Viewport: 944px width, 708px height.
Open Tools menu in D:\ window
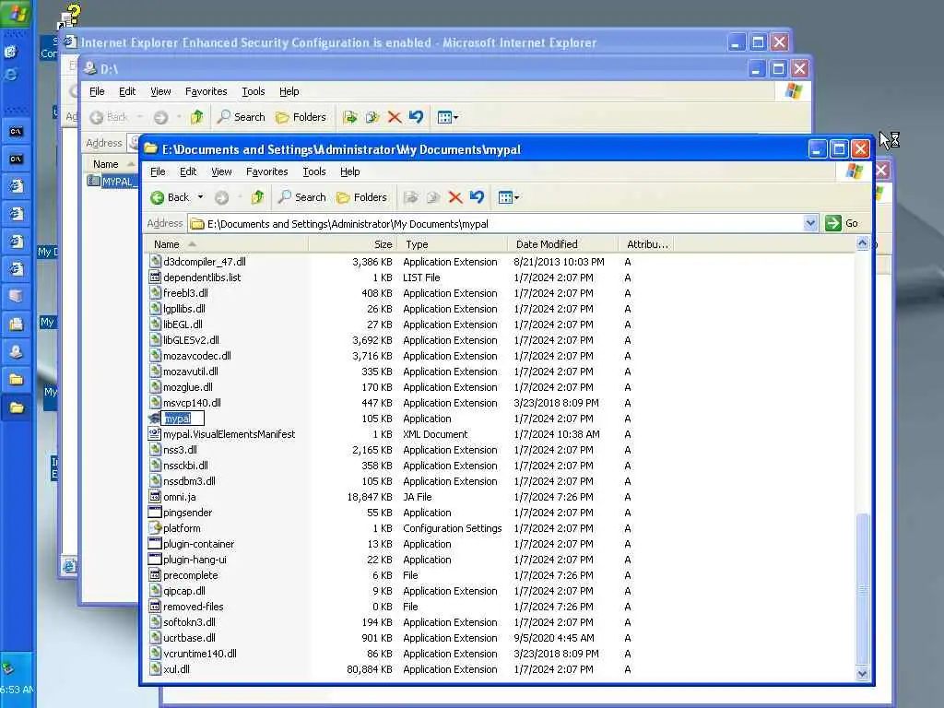pos(253,91)
